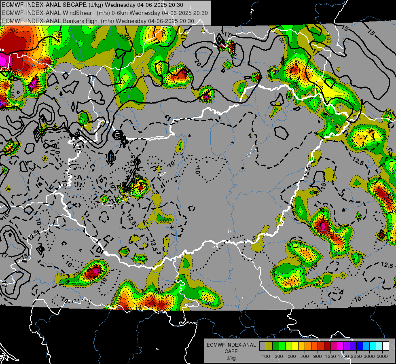The width and height of the screenshot is (396, 364).
Task: Select the pure blue swatch after 2250
Action: click(360, 346)
